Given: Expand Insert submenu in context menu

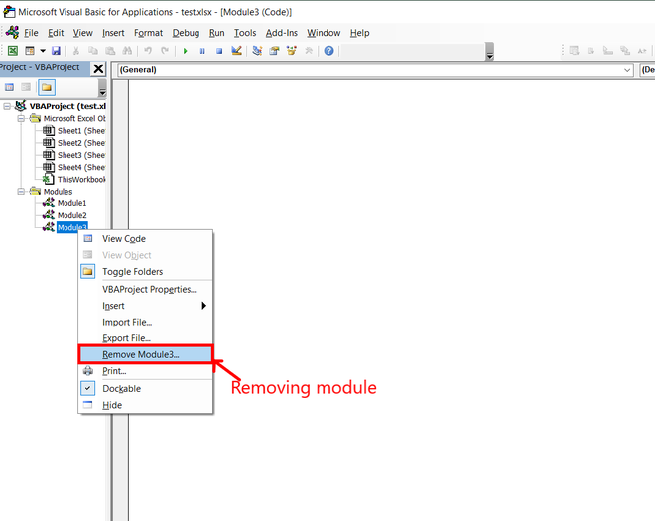Looking at the screenshot, I should point(146,306).
